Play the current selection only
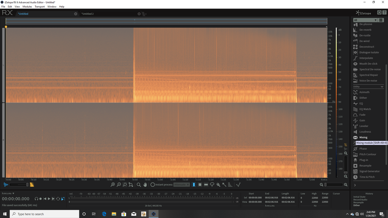388x218 pixels. [x=53, y=199]
